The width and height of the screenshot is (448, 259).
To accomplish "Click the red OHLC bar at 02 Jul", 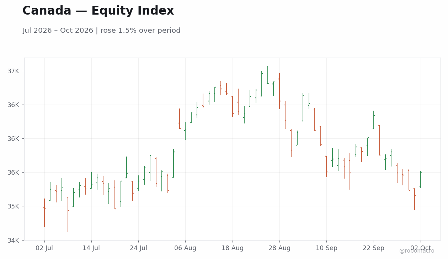I will [44, 213].
